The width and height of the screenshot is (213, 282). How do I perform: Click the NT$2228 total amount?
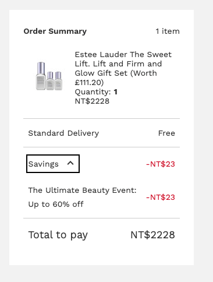point(152,235)
